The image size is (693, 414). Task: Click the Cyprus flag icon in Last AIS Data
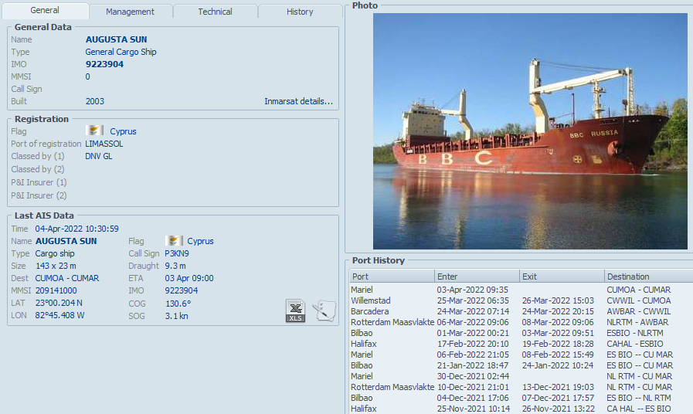pyautogui.click(x=174, y=240)
